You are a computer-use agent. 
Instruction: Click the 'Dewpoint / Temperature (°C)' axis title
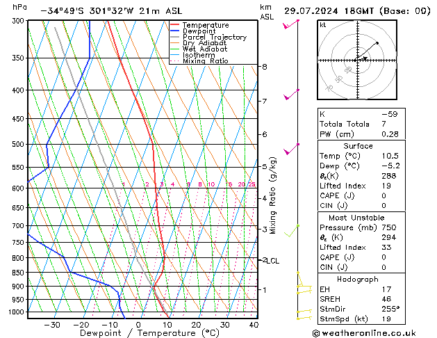149,333
